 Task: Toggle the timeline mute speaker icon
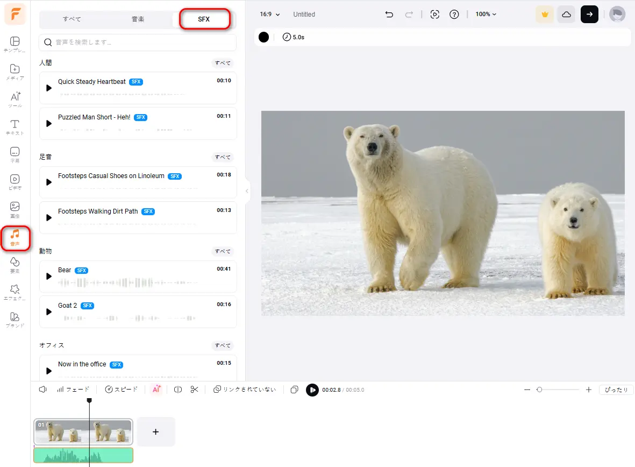pyautogui.click(x=43, y=390)
